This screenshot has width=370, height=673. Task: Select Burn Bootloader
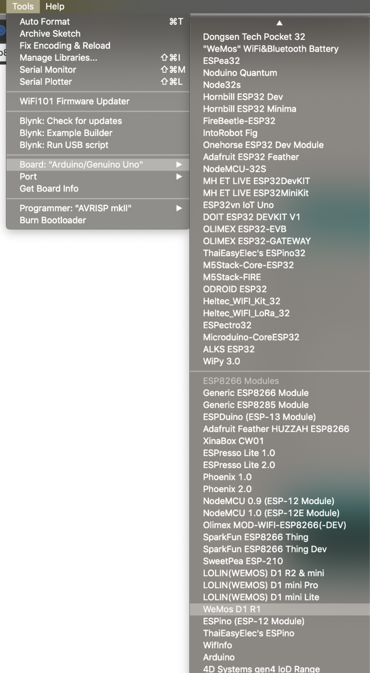point(98,220)
